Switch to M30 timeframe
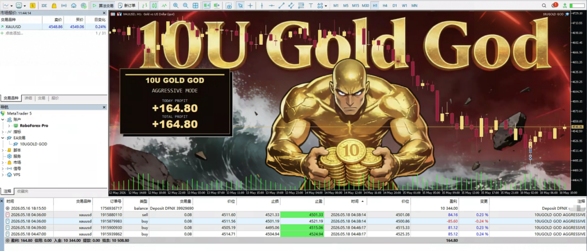 pyautogui.click(x=365, y=6)
